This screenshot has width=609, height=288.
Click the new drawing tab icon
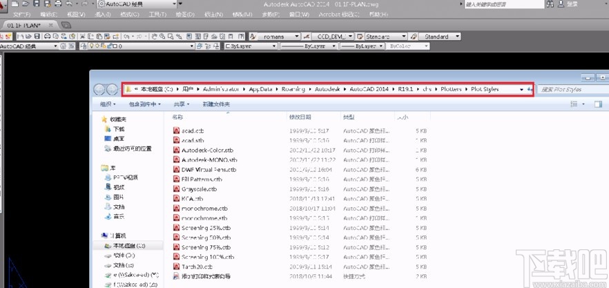click(66, 26)
